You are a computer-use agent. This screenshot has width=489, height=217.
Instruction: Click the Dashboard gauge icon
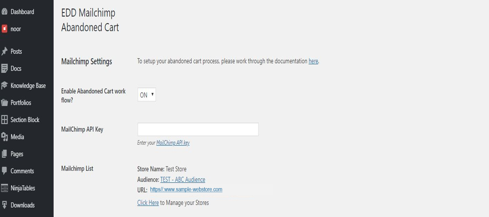(x=4, y=12)
